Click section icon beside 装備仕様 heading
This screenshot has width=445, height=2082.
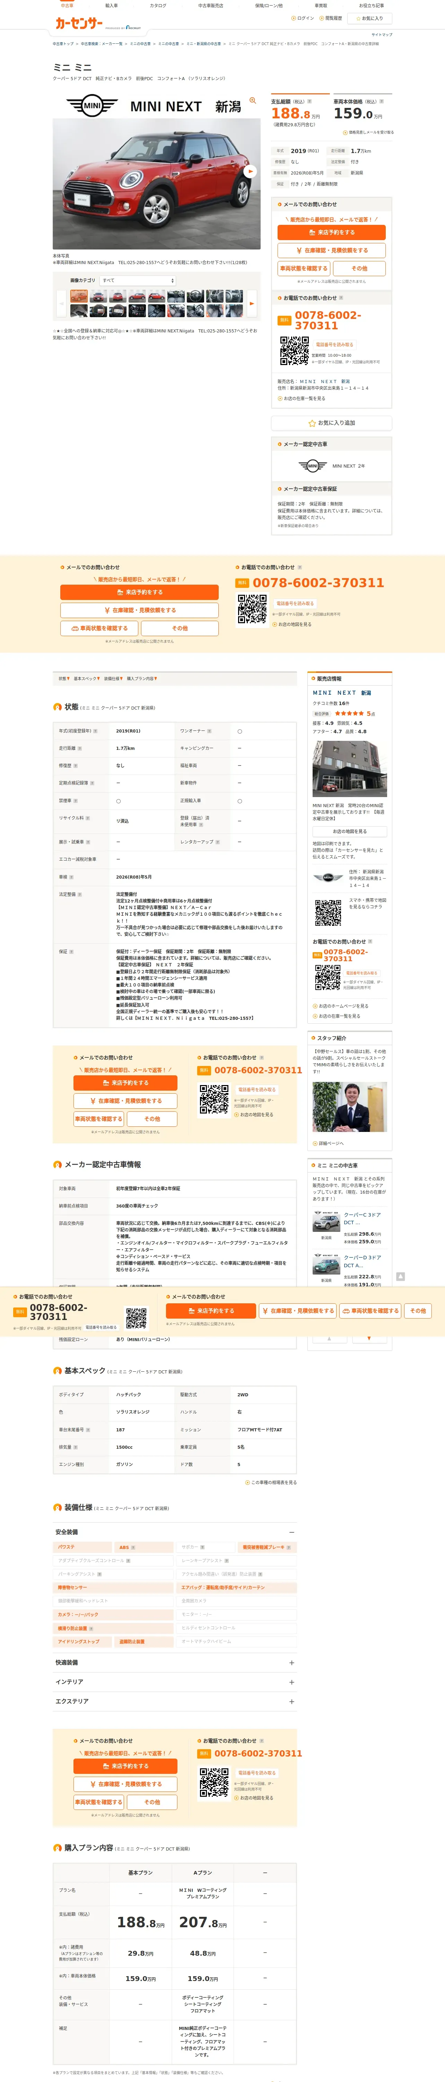tap(57, 1507)
